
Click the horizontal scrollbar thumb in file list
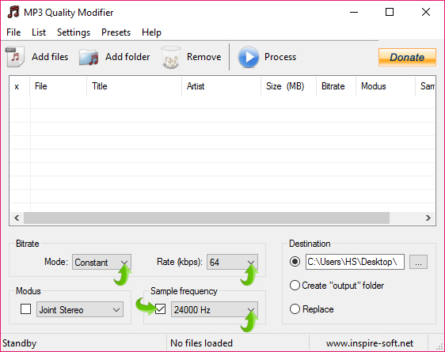click(x=207, y=218)
